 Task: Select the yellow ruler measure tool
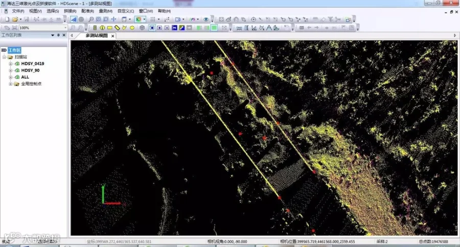coord(117,28)
